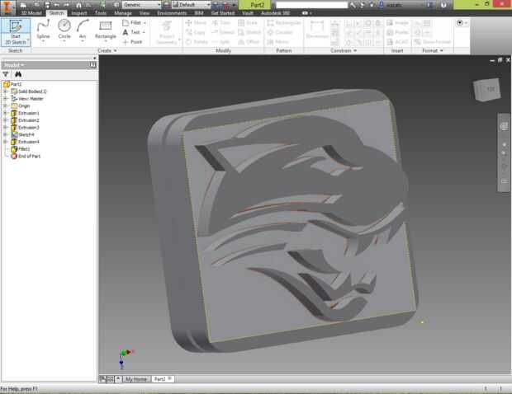Choose the Text sketch tool

(x=134, y=32)
